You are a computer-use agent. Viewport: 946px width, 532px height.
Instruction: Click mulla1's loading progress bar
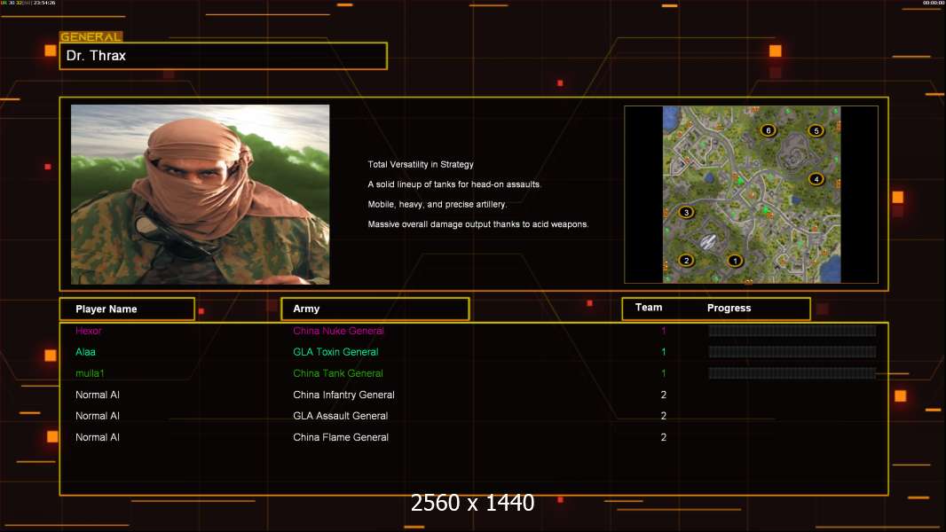792,373
